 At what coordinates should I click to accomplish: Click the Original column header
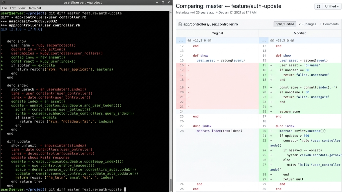coord(217,33)
